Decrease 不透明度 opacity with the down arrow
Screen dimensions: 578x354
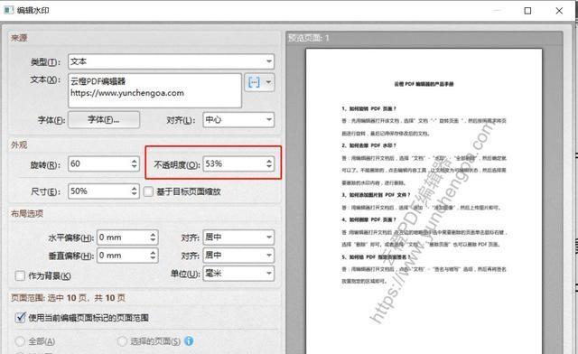click(269, 167)
